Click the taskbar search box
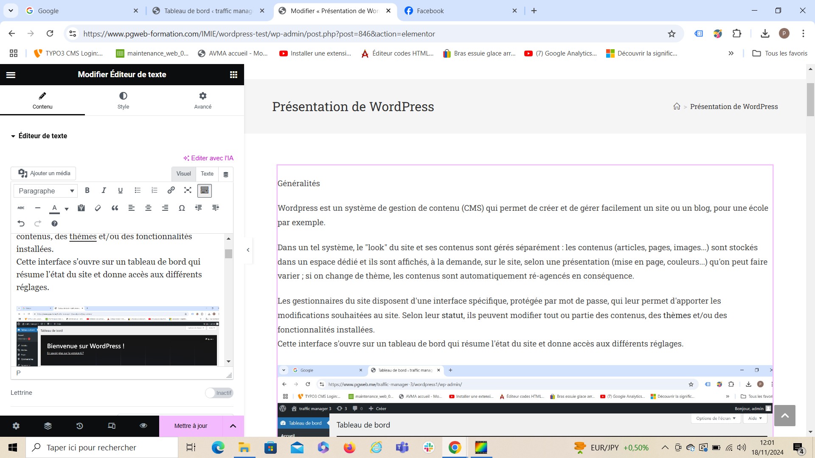Viewport: 815px width, 458px height. (x=102, y=447)
